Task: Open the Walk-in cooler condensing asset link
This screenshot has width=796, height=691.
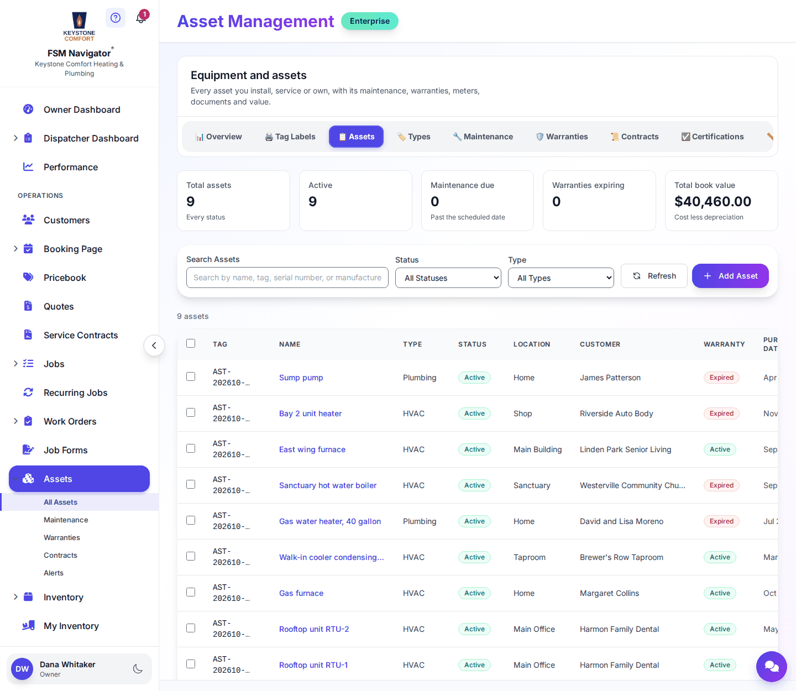Action: (x=331, y=557)
